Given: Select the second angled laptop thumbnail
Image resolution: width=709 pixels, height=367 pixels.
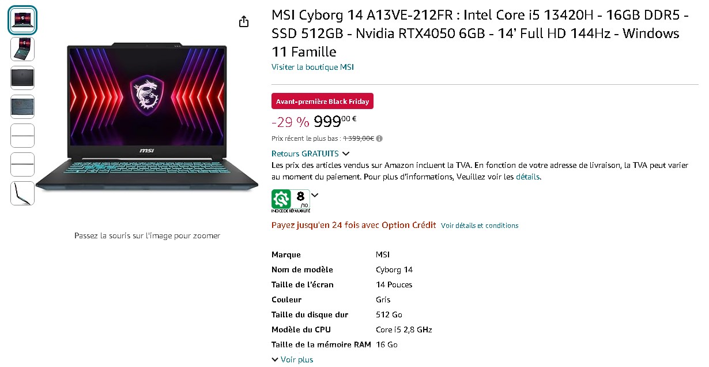Looking at the screenshot, I should [x=22, y=49].
